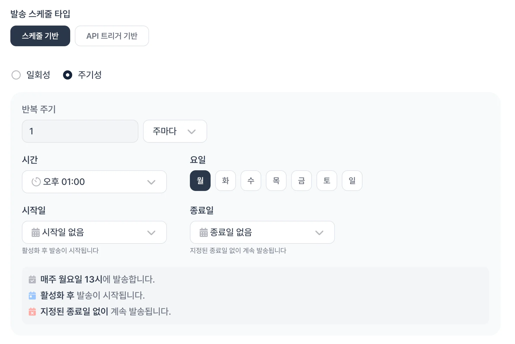Image resolution: width=515 pixels, height=344 pixels.
Task: Click the calendar icon in 종료일 field
Action: [203, 232]
